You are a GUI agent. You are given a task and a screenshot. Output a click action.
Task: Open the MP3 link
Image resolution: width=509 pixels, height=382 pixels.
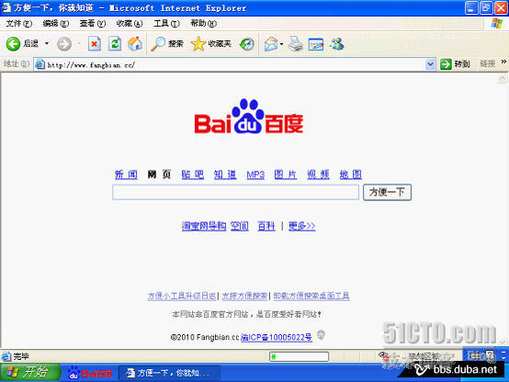(x=255, y=175)
